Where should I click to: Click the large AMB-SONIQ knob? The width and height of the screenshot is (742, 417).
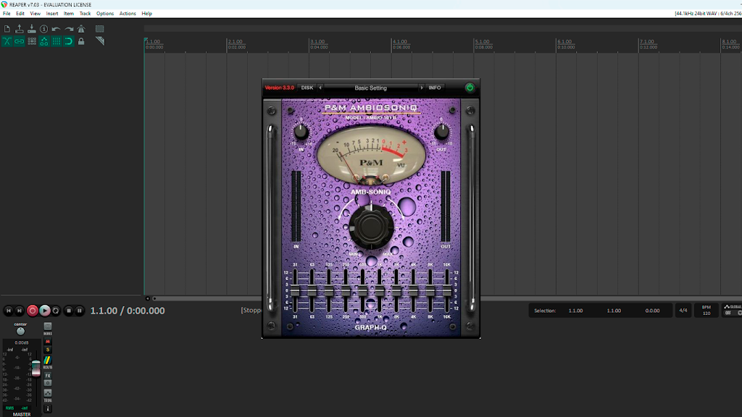pos(371,227)
